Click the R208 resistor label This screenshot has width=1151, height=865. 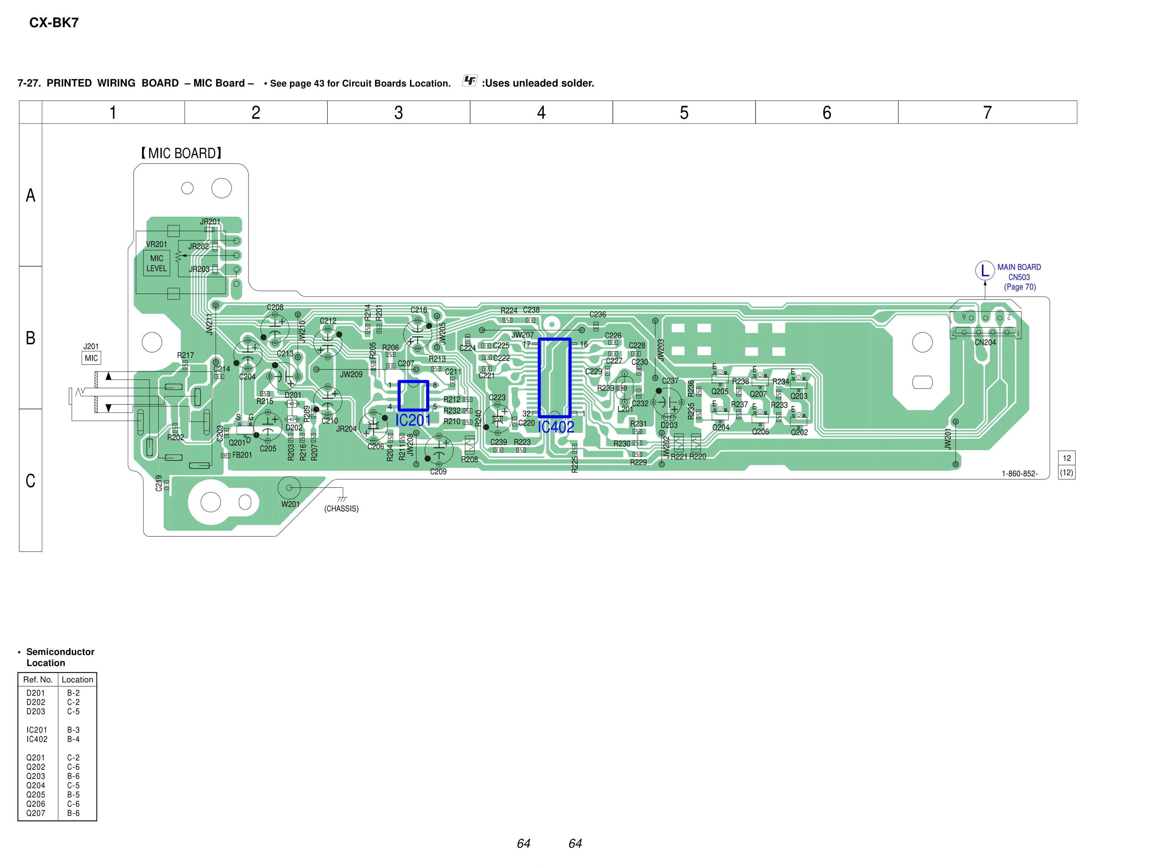pyautogui.click(x=469, y=460)
